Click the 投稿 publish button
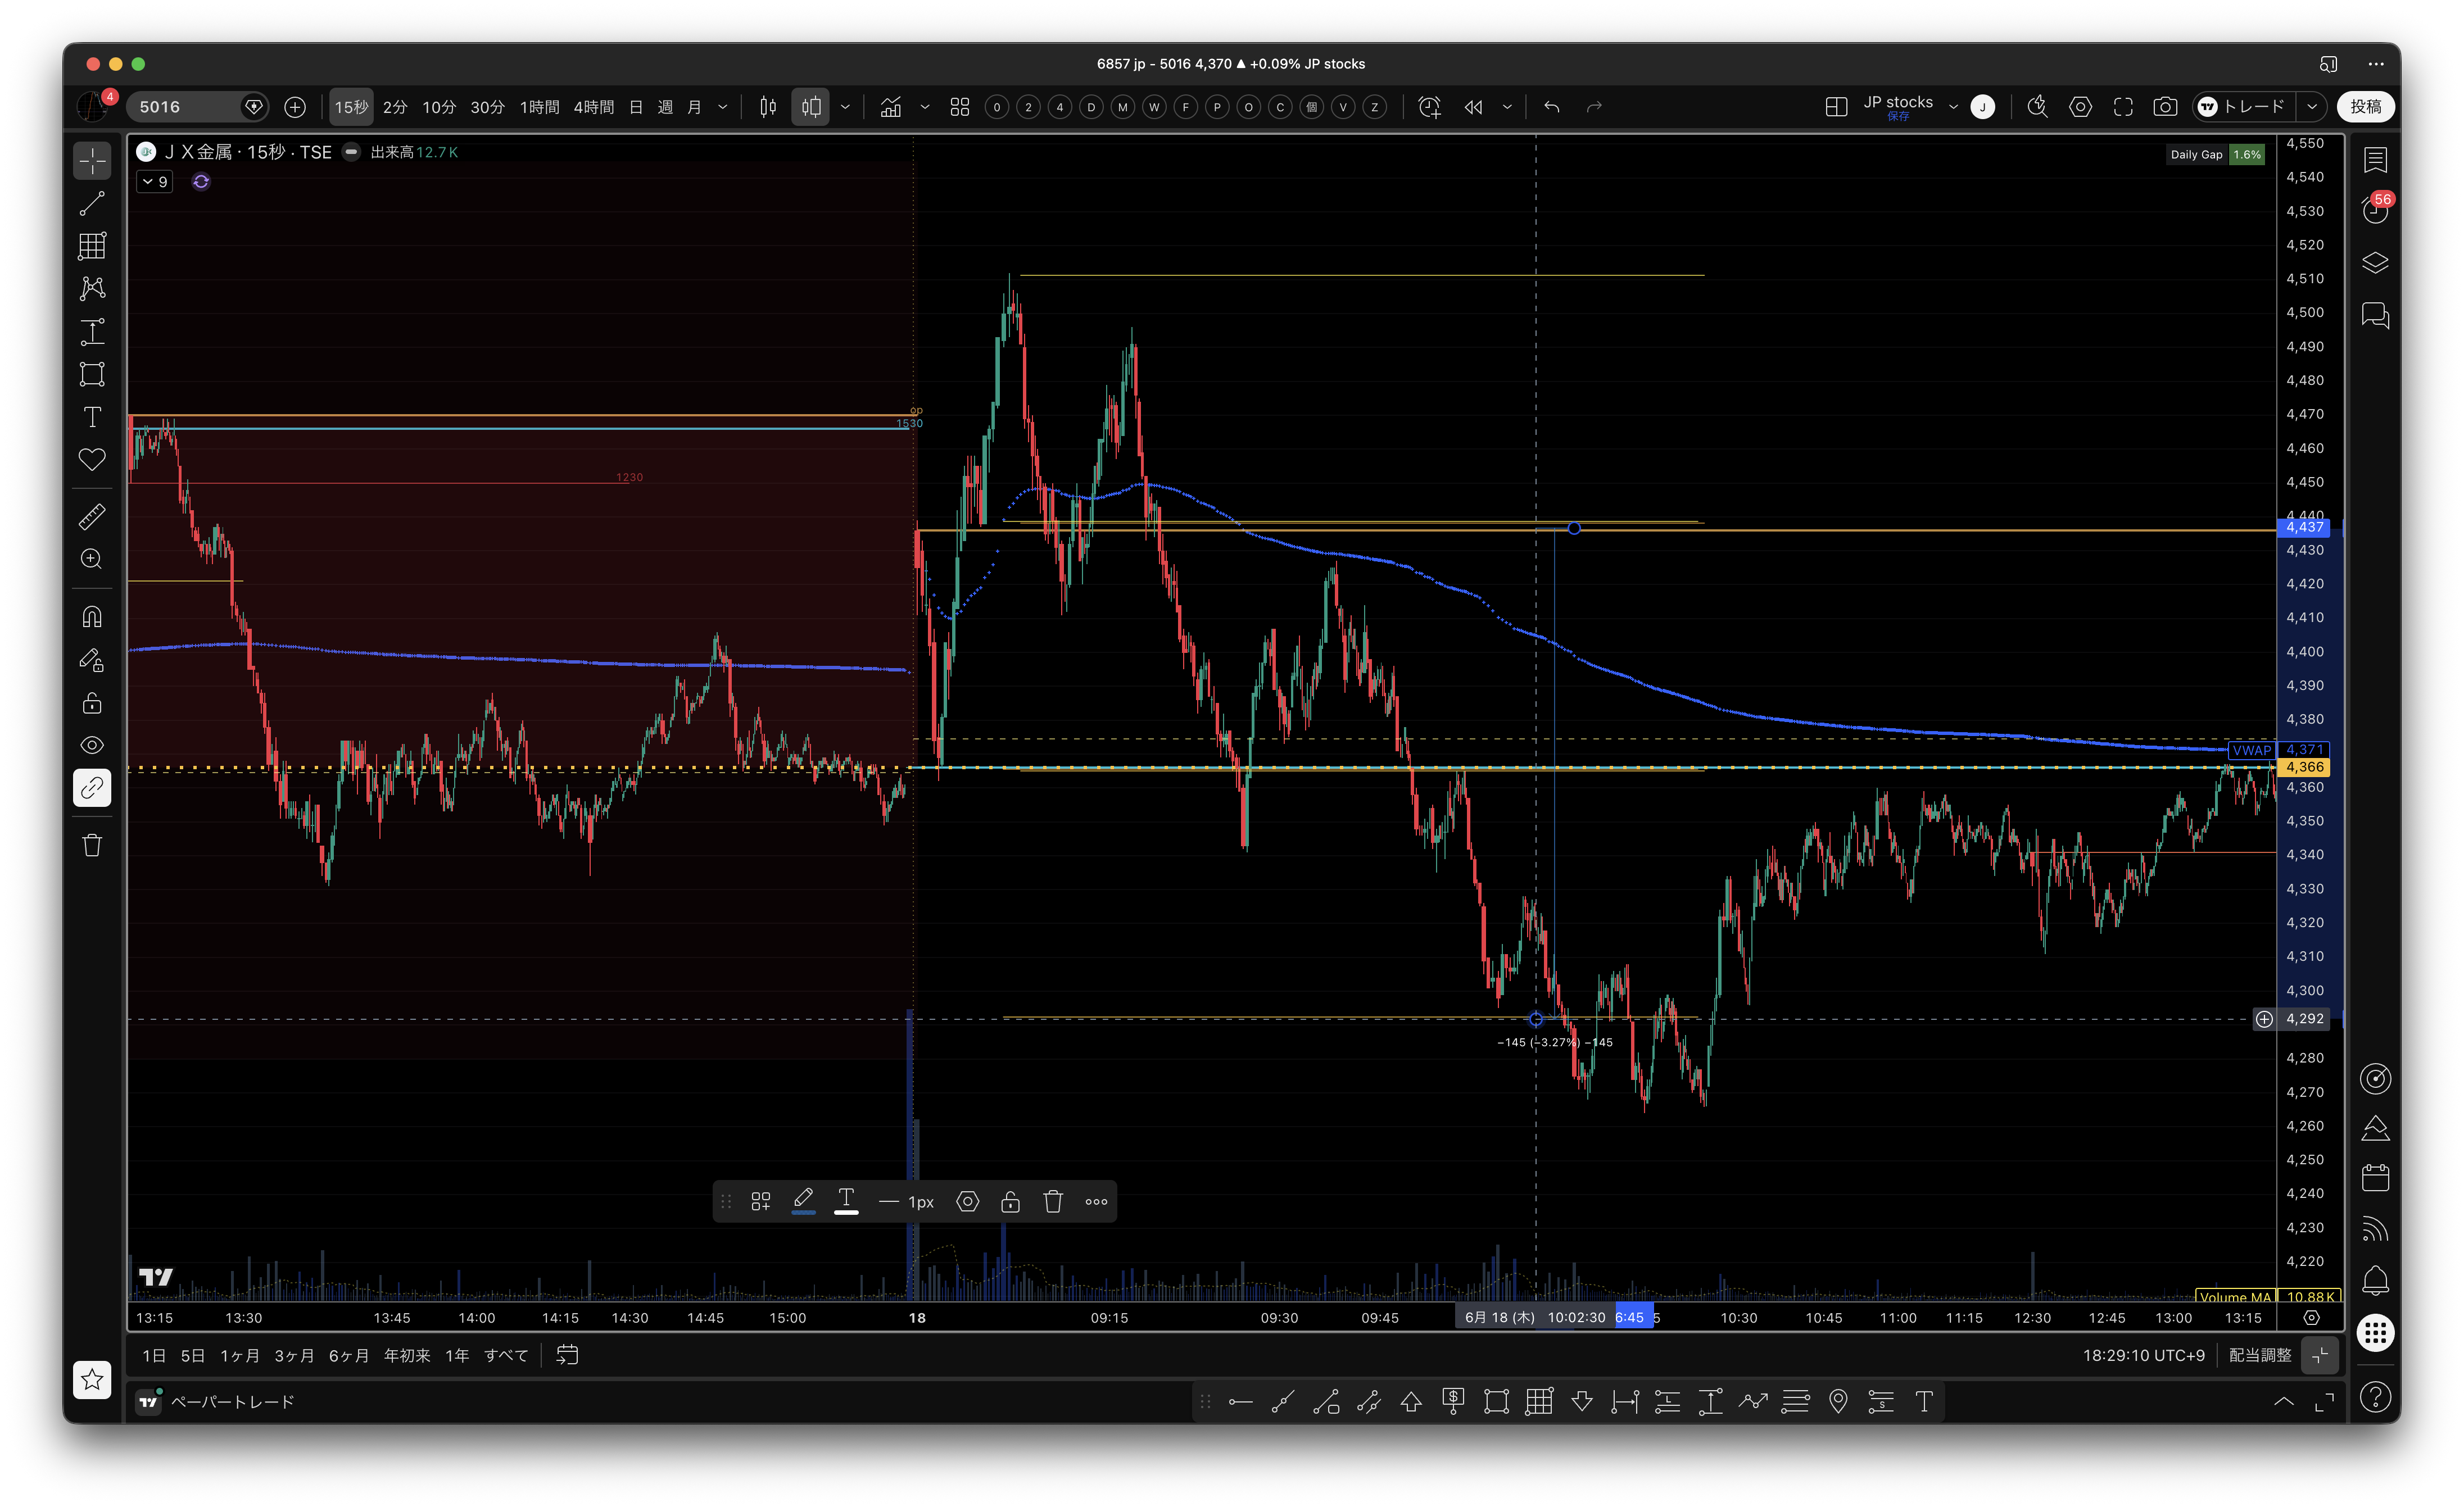The width and height of the screenshot is (2464, 1507). click(2365, 107)
